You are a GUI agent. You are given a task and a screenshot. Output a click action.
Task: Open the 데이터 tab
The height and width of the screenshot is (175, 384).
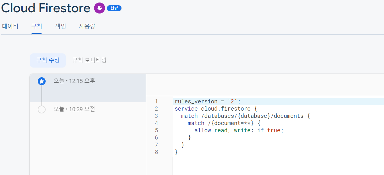10,26
